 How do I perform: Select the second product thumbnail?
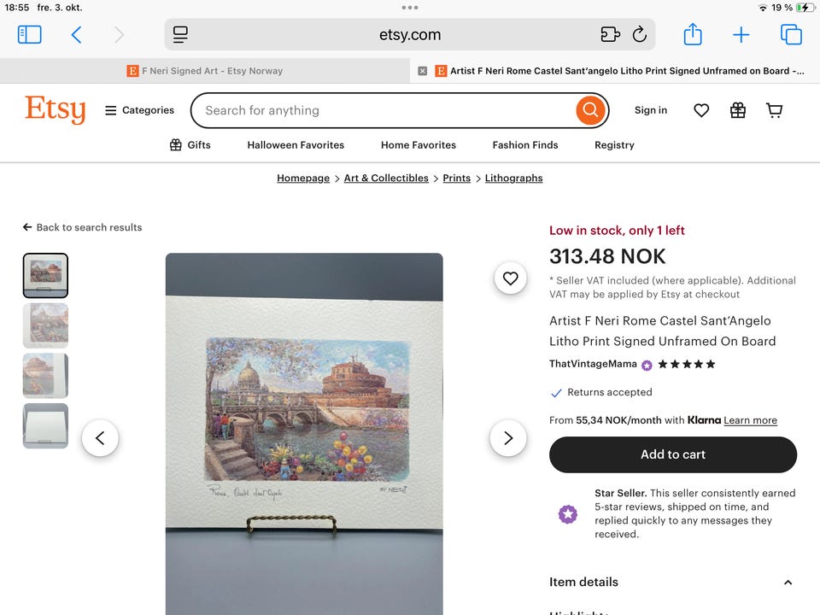pos(45,325)
